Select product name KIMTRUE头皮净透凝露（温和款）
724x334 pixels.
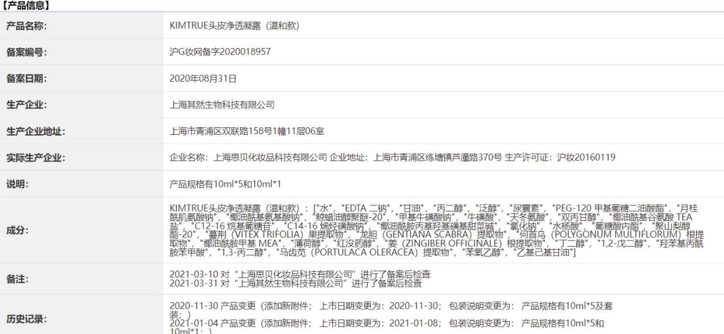pyautogui.click(x=234, y=26)
